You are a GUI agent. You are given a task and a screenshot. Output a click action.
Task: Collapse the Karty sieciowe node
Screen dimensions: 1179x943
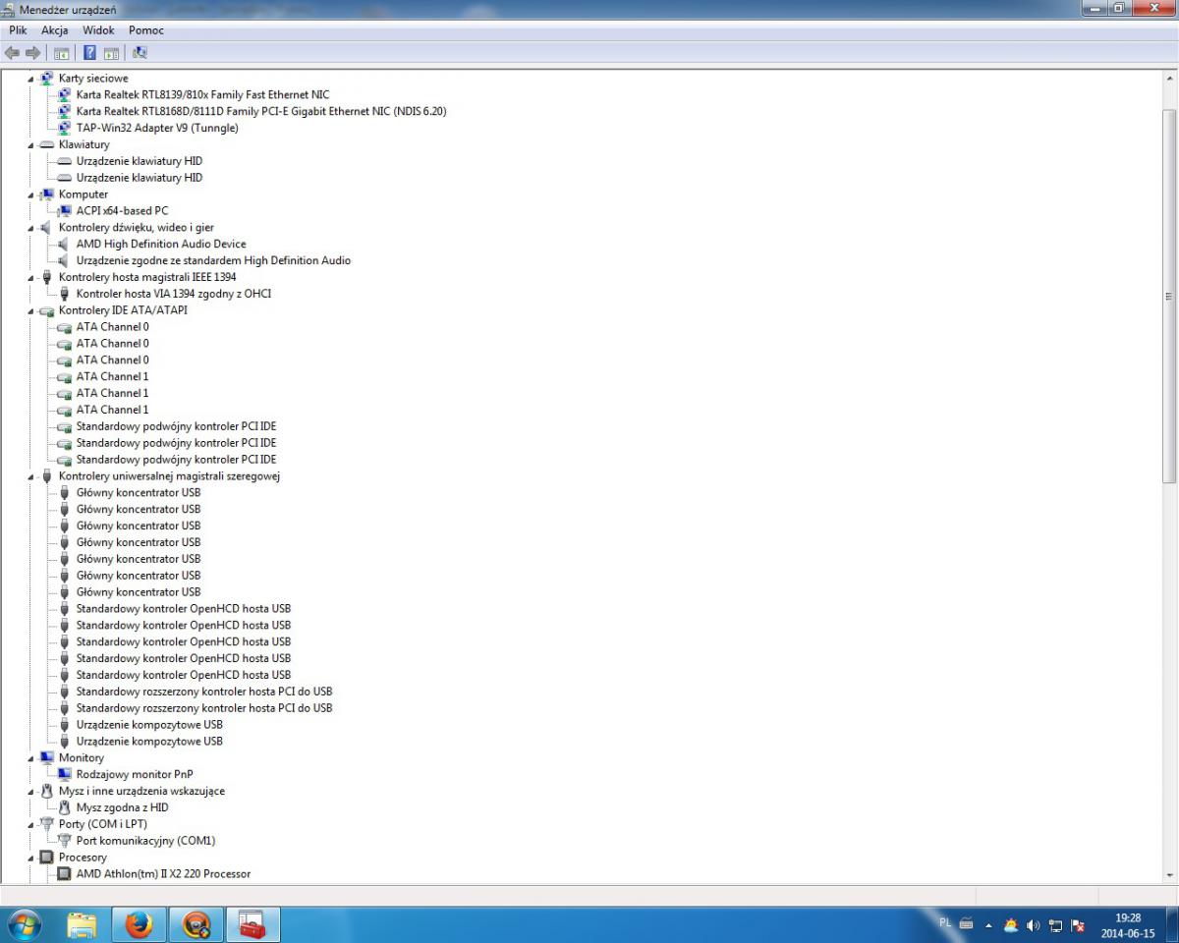tap(31, 79)
